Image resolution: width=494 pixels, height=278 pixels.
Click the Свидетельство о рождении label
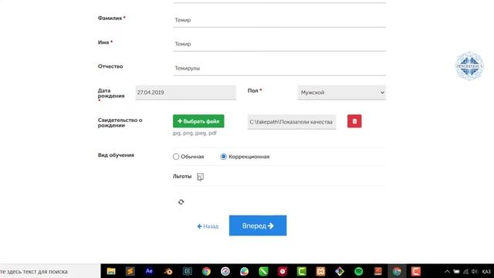(120, 123)
